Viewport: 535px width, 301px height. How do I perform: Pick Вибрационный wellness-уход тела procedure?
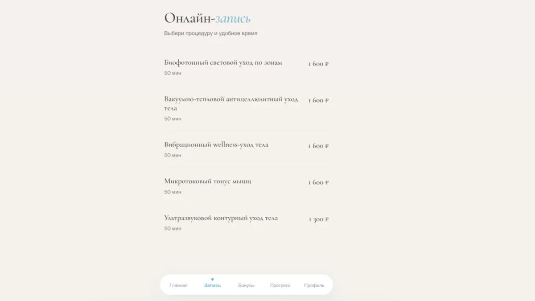coord(247,149)
